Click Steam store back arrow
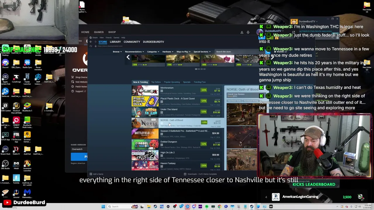The image size is (374, 210). coord(91,42)
